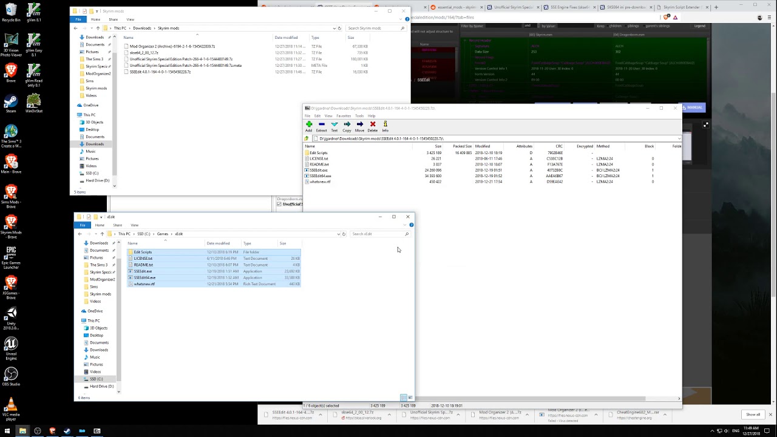Open the Home ribbon tab in xEdit window
The image size is (777, 437).
[x=100, y=225]
